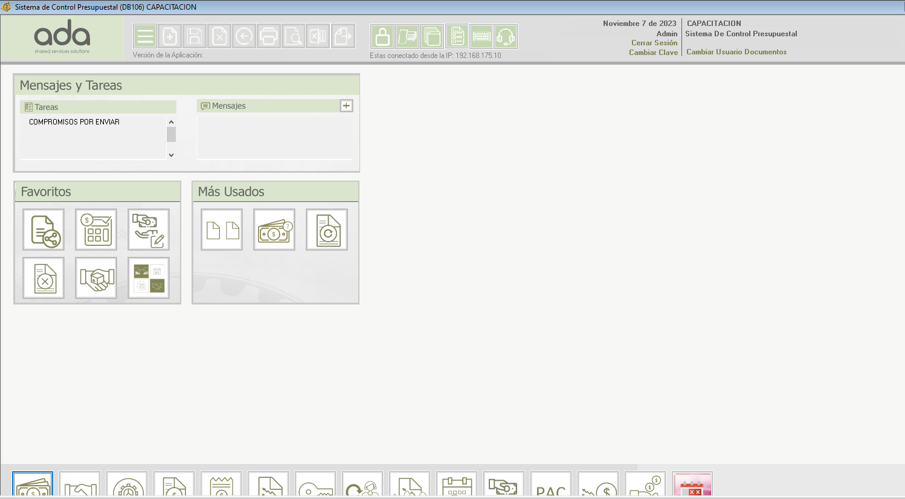Viewport: 905px width, 499px height.
Task: Open the headset support icon
Action: coord(506,37)
